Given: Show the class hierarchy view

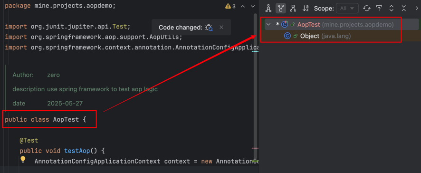Looking at the screenshot, I should click(x=268, y=9).
